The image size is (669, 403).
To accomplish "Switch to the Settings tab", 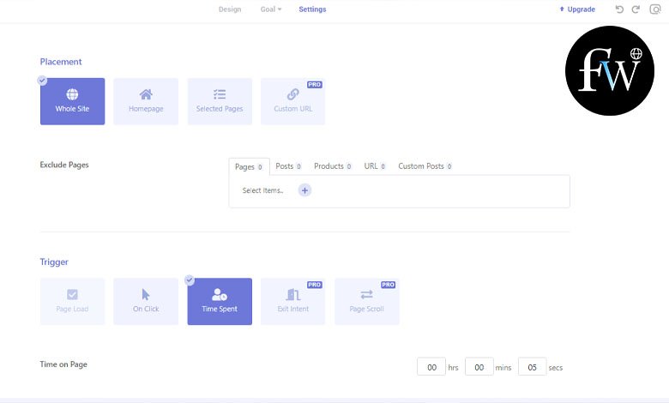I will tap(312, 9).
